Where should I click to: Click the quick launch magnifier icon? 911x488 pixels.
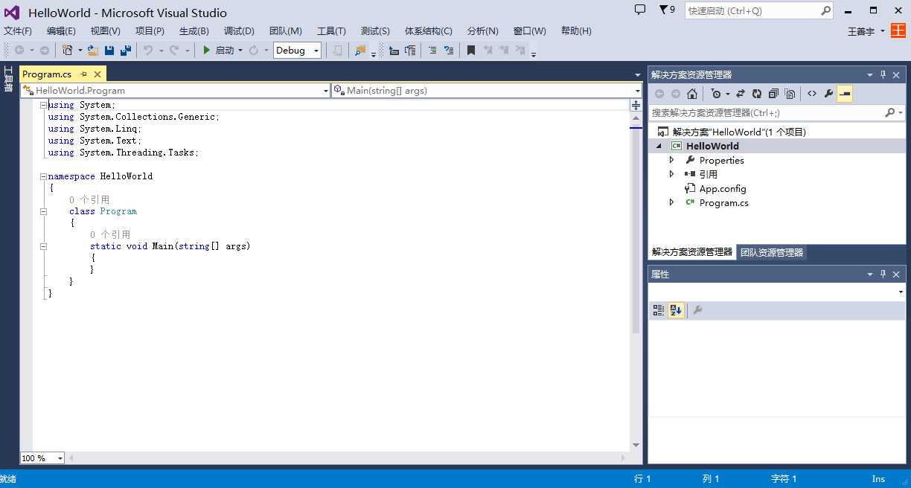tap(825, 10)
